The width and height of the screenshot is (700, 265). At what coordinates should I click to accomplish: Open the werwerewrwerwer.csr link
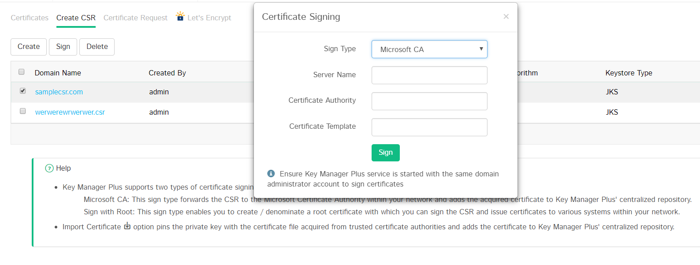click(70, 112)
